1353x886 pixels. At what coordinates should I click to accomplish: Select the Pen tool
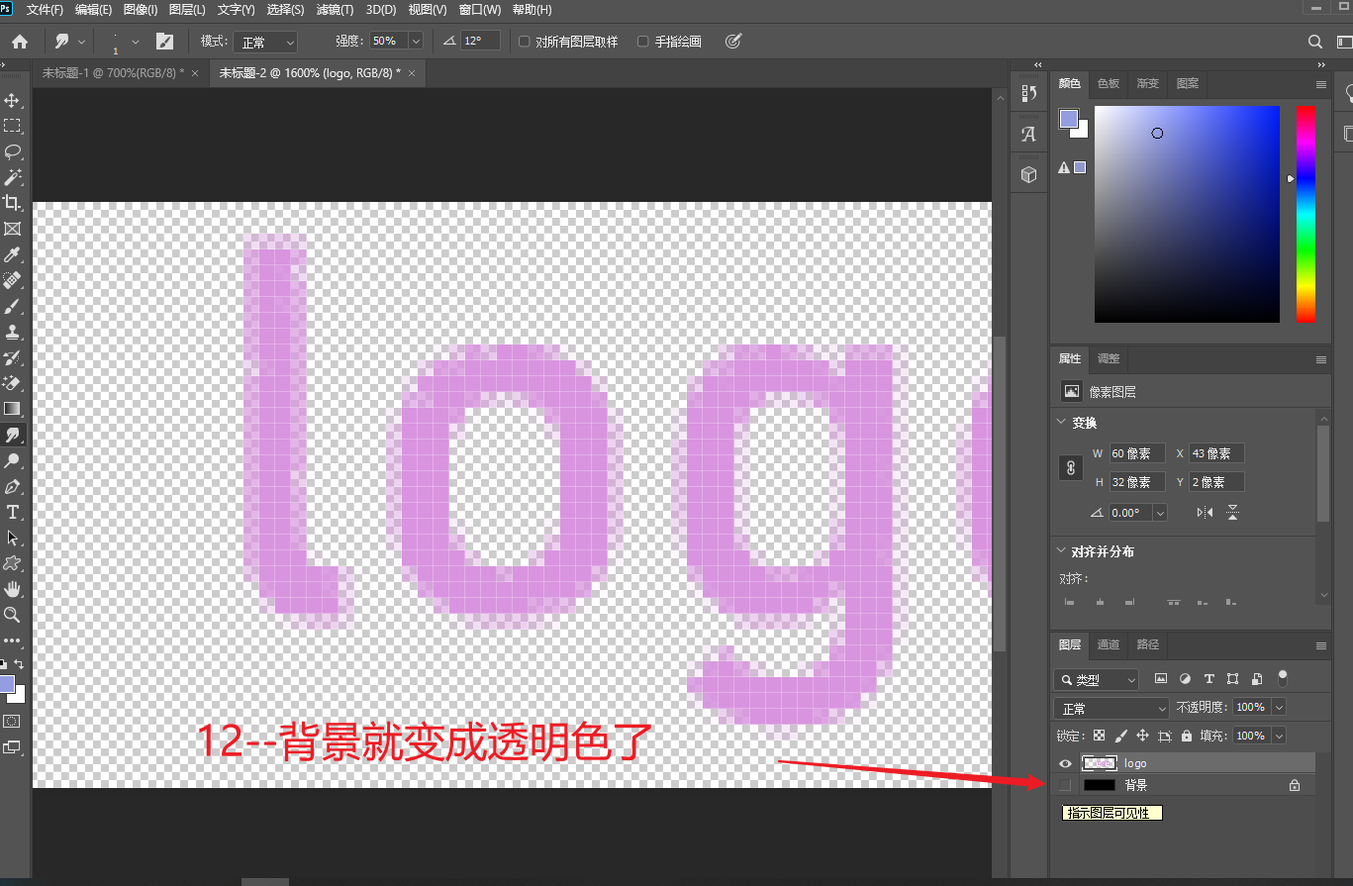click(x=13, y=486)
